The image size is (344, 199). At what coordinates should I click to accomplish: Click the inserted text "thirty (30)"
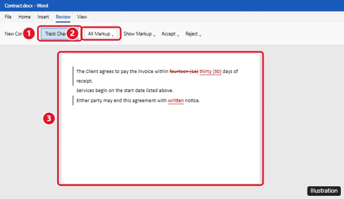point(211,71)
